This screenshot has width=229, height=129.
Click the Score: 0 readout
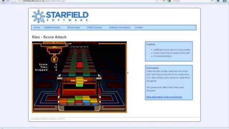coord(48,64)
